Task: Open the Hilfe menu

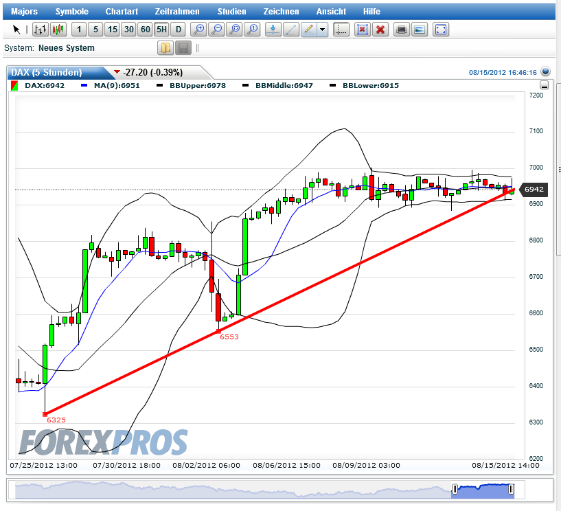Action: [371, 12]
